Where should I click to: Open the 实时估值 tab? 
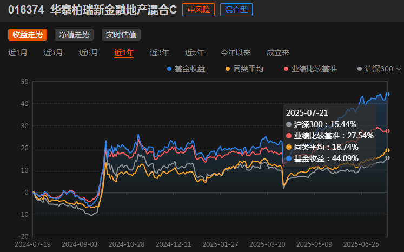coord(121,35)
